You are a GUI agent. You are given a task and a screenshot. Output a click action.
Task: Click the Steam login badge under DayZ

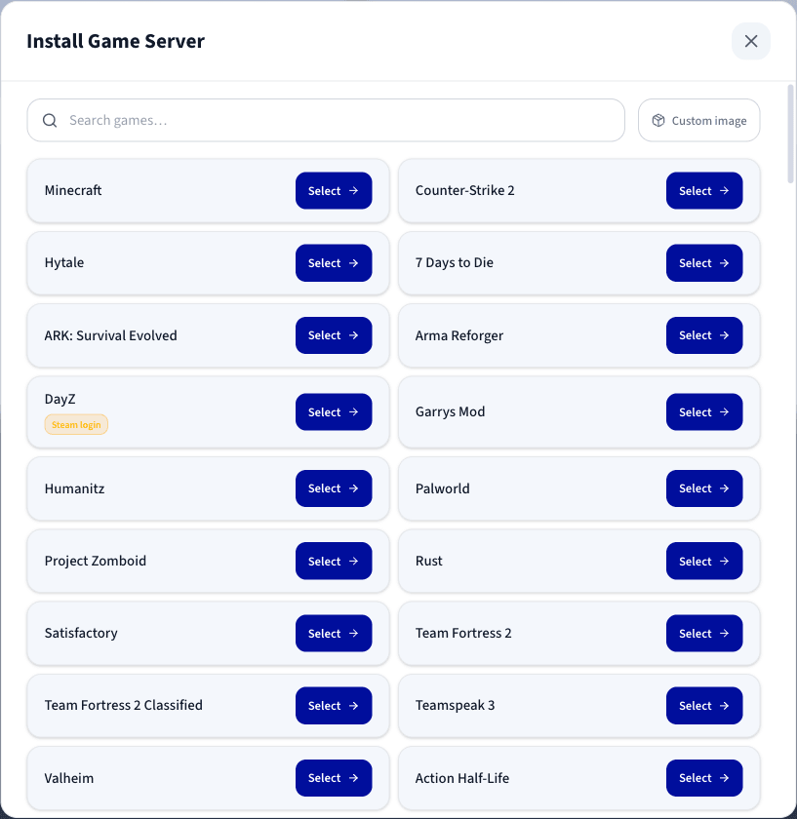[x=76, y=425]
